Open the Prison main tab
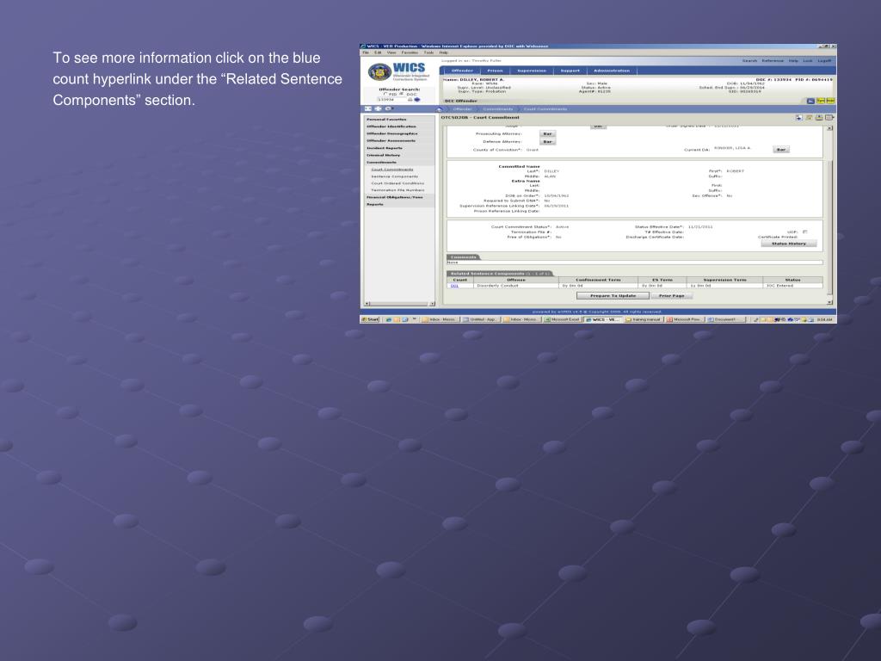Viewport: 881px width, 661px height. pos(495,71)
